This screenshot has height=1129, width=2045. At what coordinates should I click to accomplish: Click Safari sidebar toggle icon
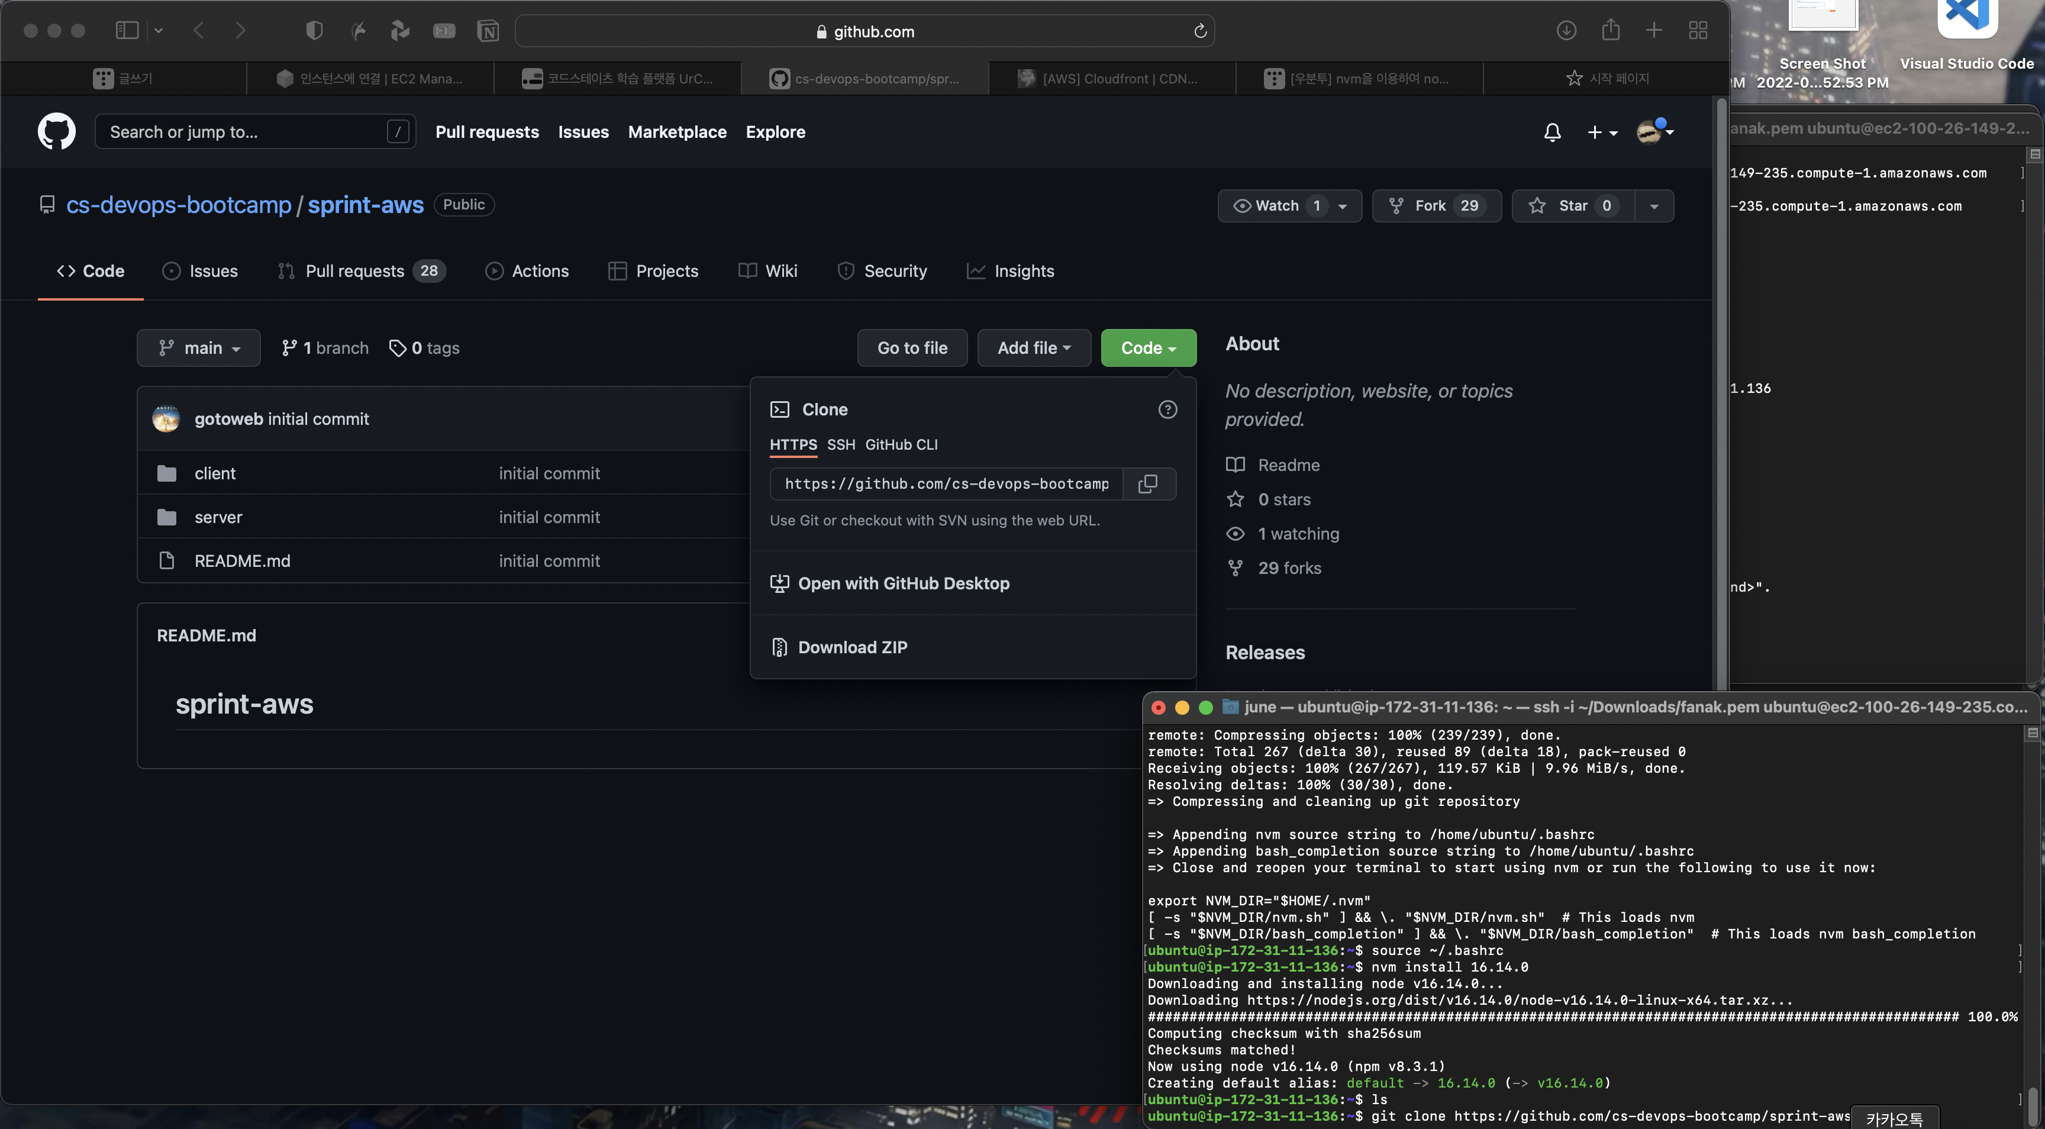coord(127,30)
